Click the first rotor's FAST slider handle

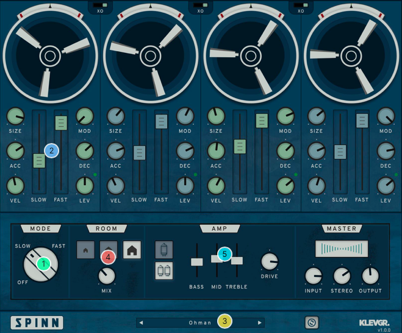[61, 123]
